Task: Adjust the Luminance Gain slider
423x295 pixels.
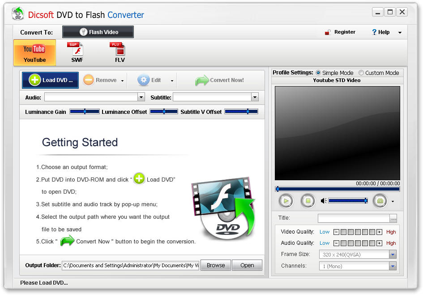Action: click(85, 112)
